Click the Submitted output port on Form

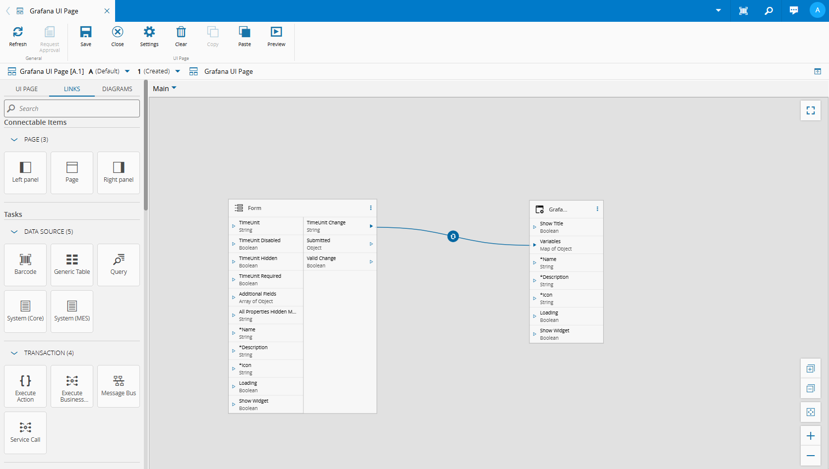pyautogui.click(x=371, y=244)
